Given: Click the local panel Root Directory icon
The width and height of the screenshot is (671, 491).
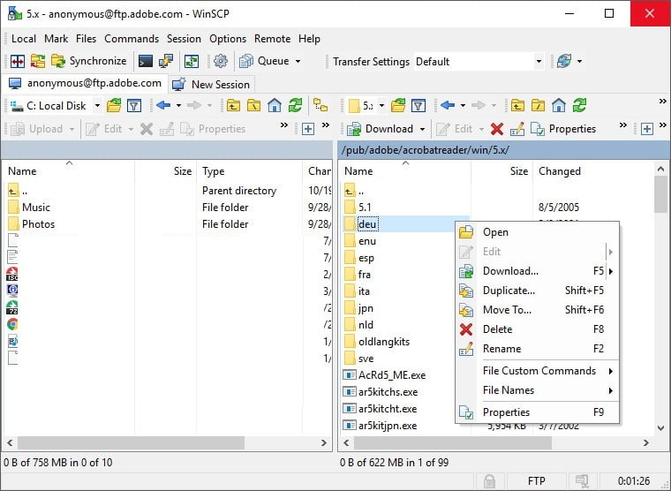Looking at the screenshot, I should tap(253, 105).
